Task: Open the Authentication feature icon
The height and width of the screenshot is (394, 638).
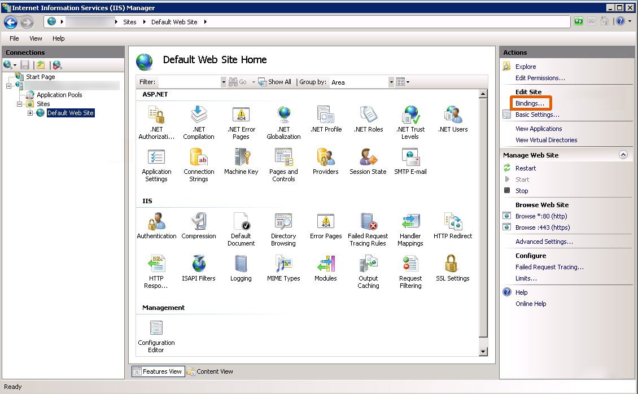Action: 156,222
